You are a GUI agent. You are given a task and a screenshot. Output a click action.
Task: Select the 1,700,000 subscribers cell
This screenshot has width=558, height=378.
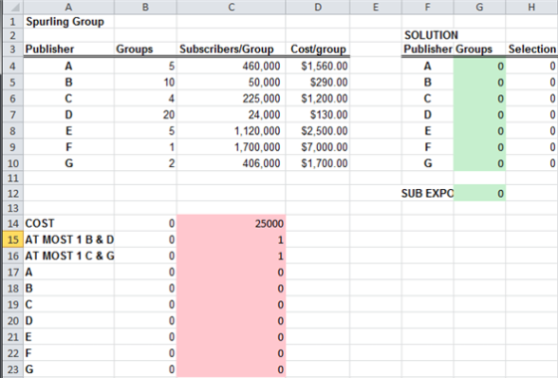click(x=231, y=147)
